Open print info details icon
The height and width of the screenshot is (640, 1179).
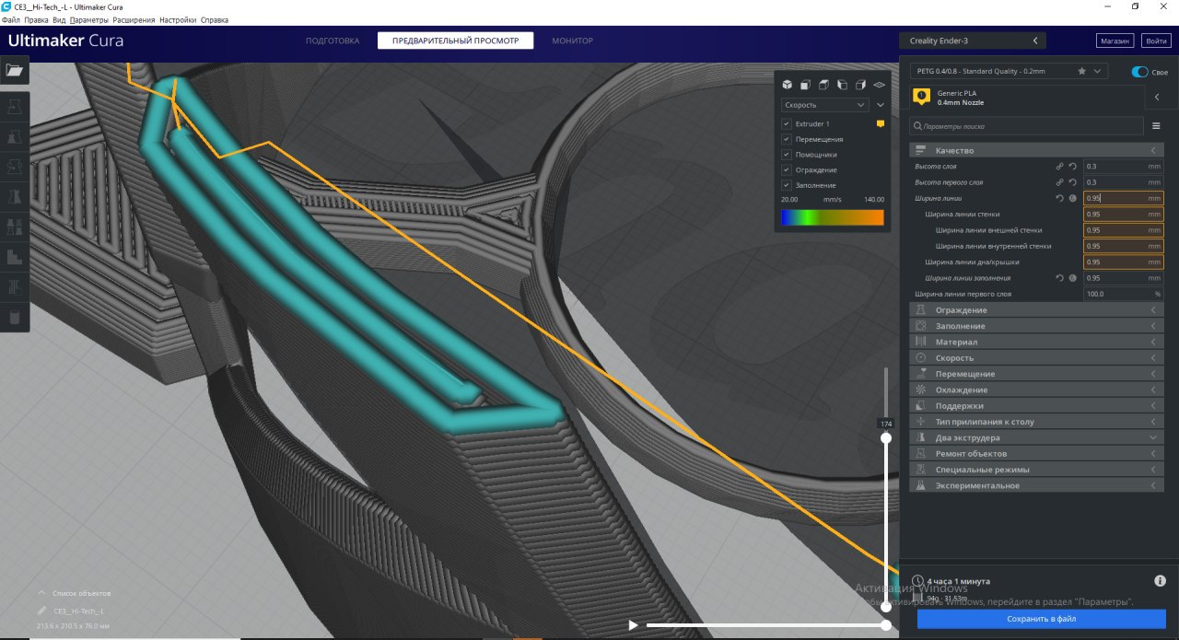coord(1160,581)
